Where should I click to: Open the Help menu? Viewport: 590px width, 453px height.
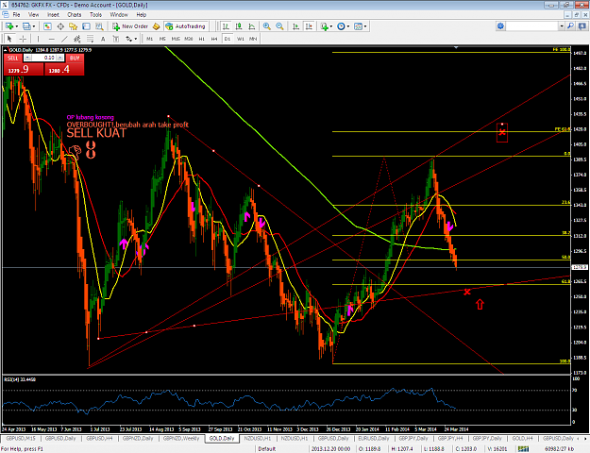(x=141, y=15)
